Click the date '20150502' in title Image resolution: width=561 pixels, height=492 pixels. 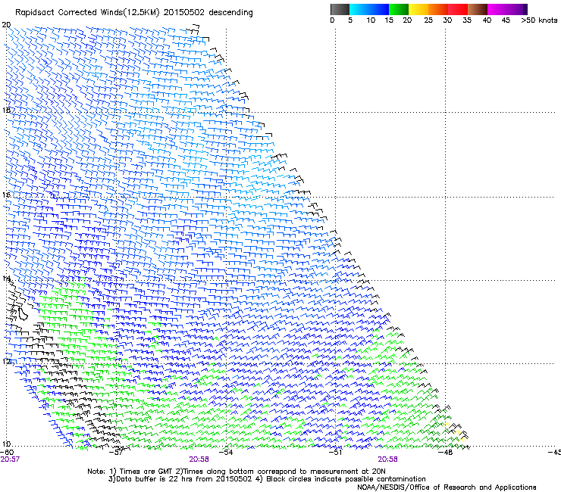click(x=184, y=12)
